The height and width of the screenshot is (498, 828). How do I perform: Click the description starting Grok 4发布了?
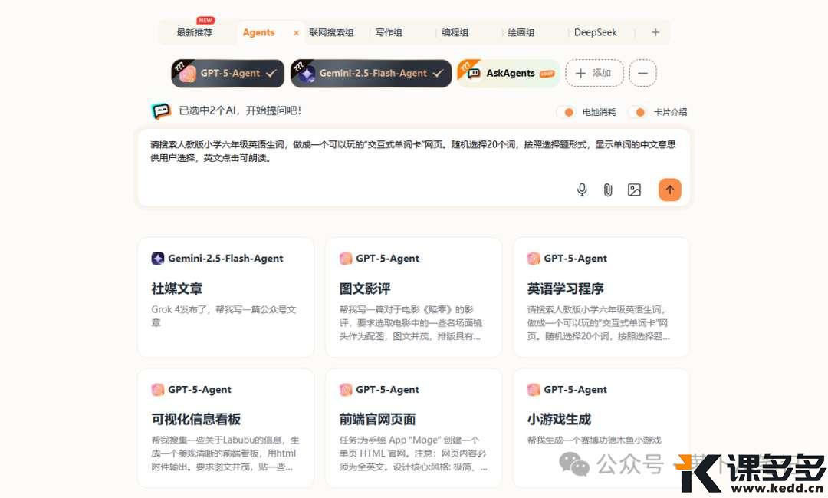pos(224,315)
